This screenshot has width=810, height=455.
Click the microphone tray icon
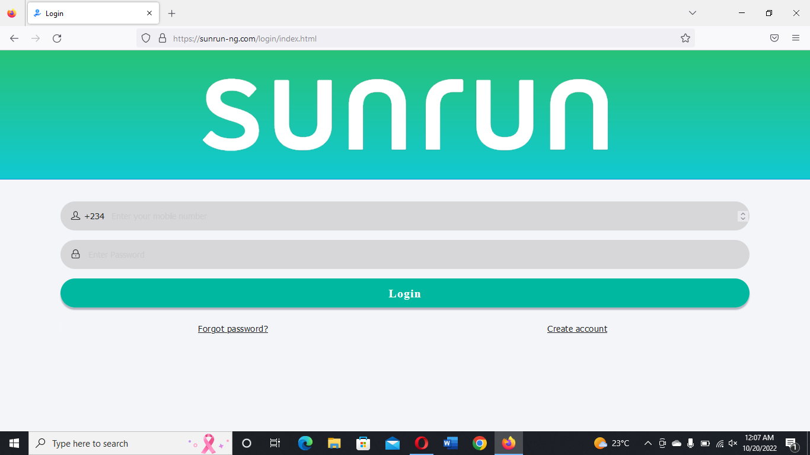click(691, 443)
